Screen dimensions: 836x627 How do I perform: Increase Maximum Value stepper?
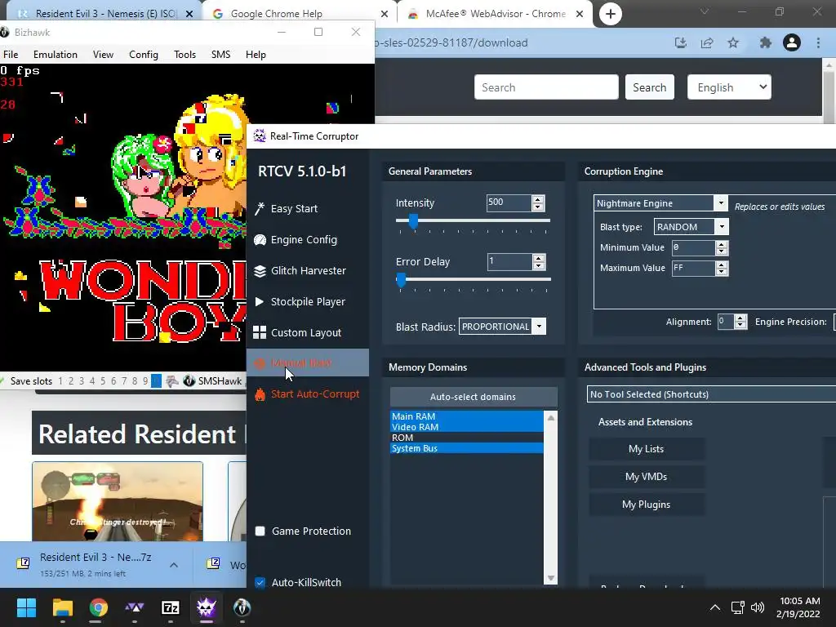(x=722, y=265)
